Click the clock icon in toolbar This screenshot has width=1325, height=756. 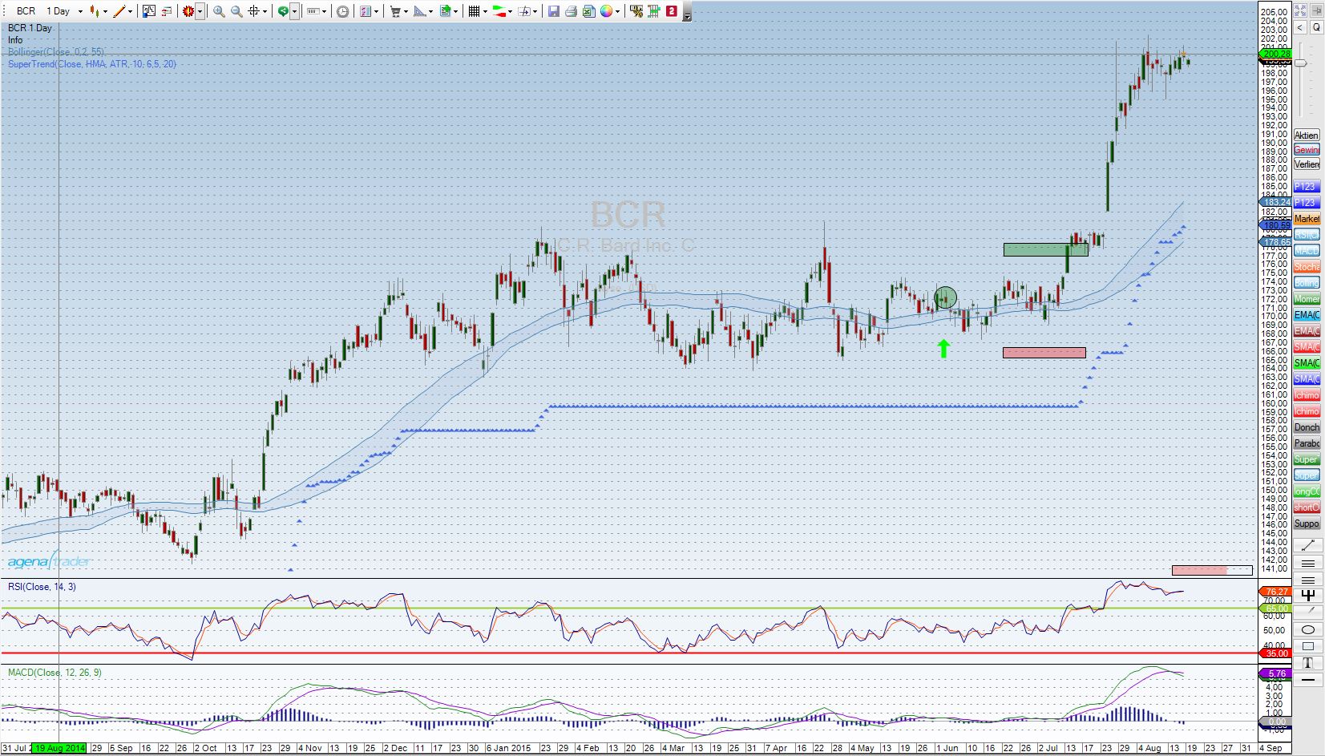343,11
